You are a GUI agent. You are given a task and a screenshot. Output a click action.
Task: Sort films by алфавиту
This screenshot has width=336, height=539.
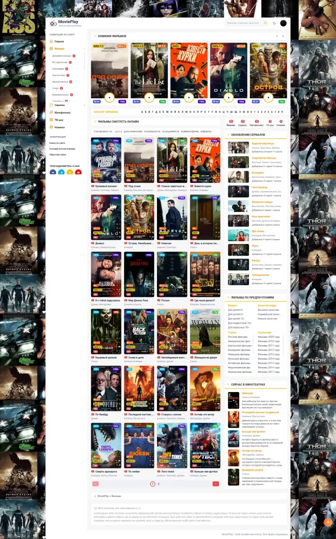pos(206,131)
